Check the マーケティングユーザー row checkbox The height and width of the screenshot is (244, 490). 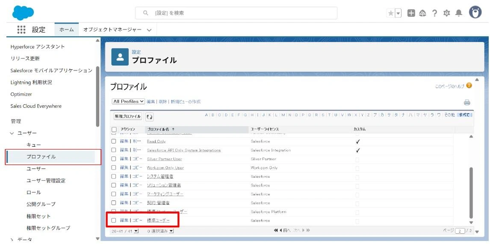click(114, 194)
